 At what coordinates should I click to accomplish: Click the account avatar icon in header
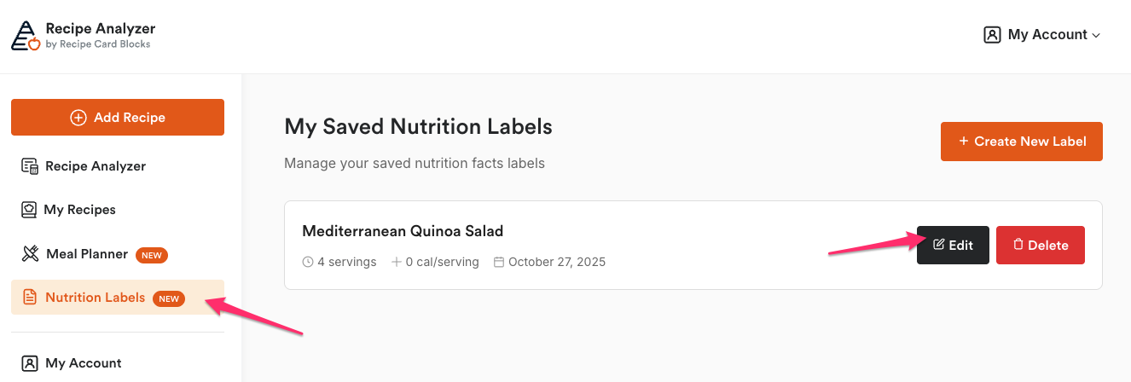pyautogui.click(x=992, y=35)
